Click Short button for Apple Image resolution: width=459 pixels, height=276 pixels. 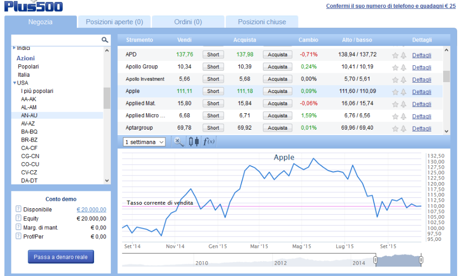point(213,91)
